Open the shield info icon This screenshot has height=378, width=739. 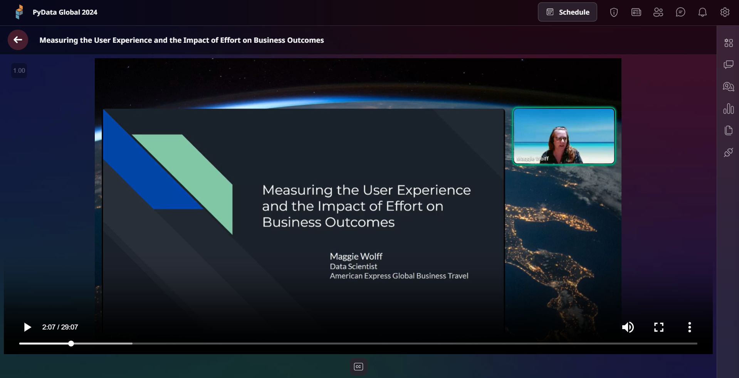point(614,12)
